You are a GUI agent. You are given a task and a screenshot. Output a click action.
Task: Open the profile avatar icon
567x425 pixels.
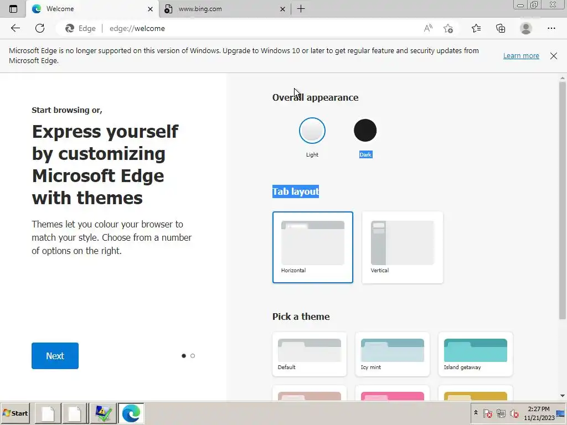526,28
